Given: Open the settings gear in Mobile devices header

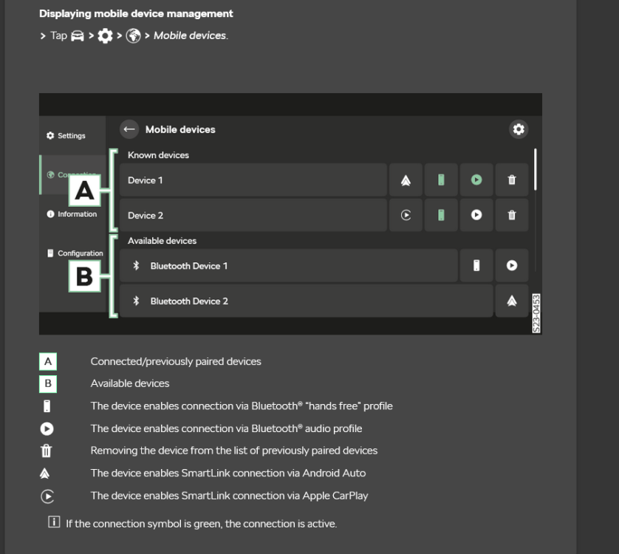Looking at the screenshot, I should click(519, 129).
